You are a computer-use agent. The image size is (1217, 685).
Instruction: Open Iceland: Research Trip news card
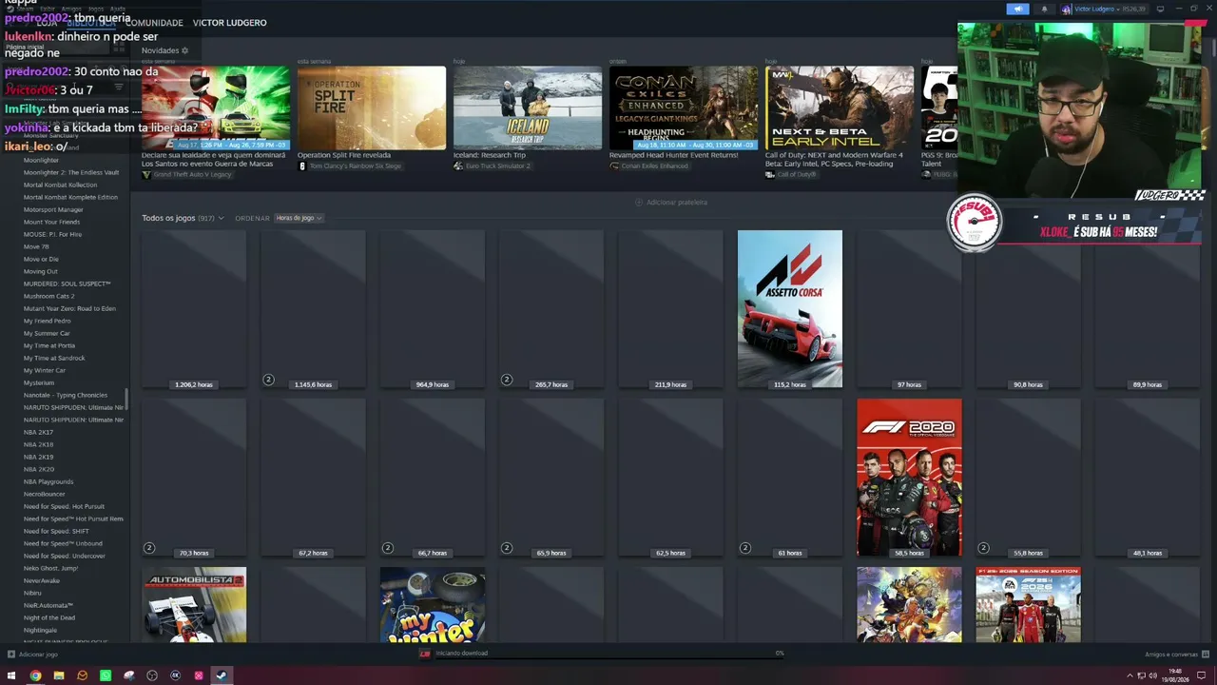point(528,108)
